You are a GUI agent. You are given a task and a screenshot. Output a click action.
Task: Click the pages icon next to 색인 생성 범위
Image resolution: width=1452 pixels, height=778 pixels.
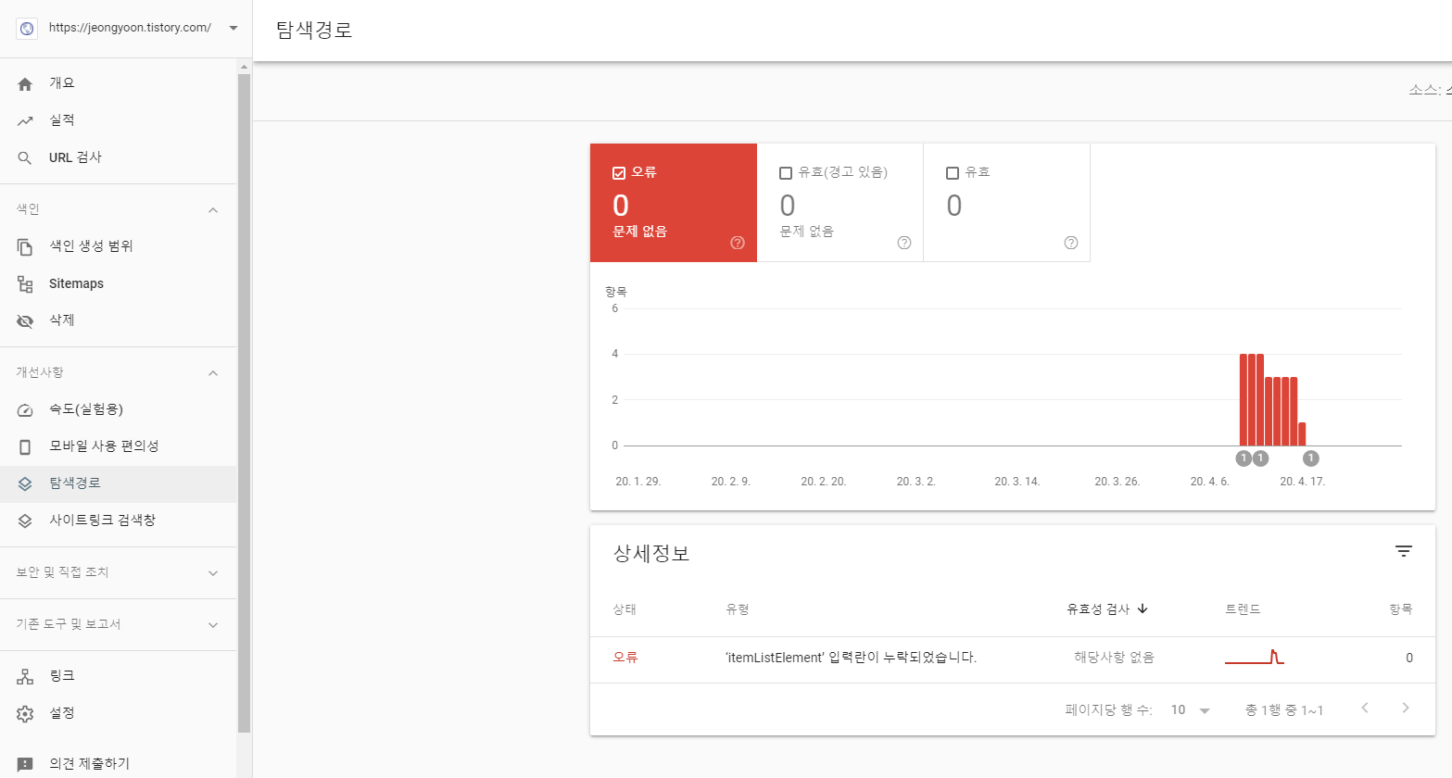(x=25, y=246)
